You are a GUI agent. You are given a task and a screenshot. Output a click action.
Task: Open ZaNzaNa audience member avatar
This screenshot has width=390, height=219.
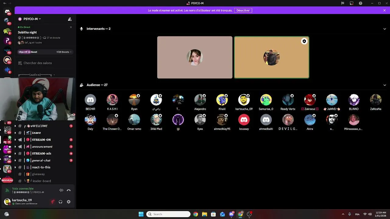pyautogui.click(x=376, y=100)
